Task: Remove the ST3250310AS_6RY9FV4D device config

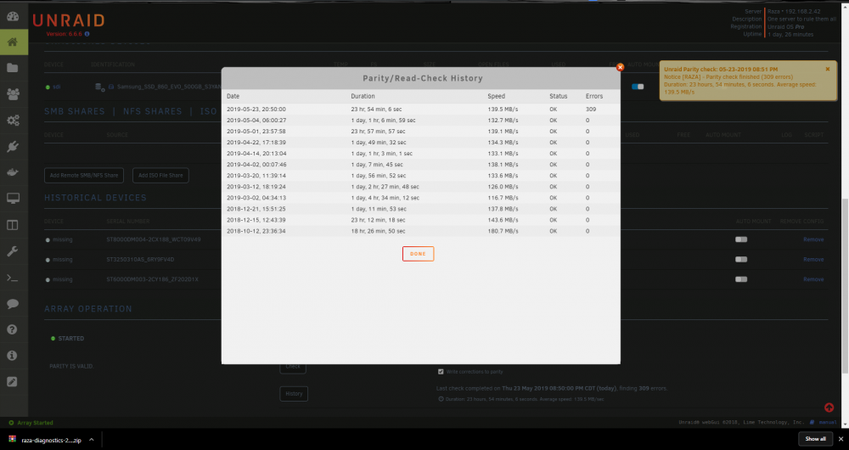Action: (813, 259)
